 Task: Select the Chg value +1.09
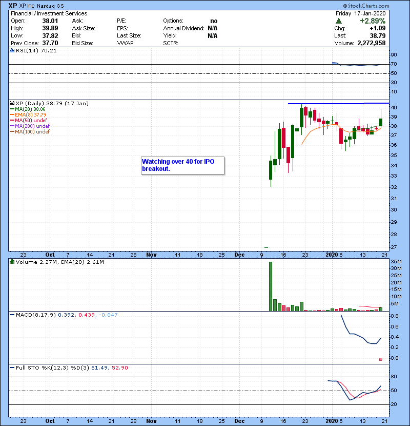pyautogui.click(x=378, y=28)
